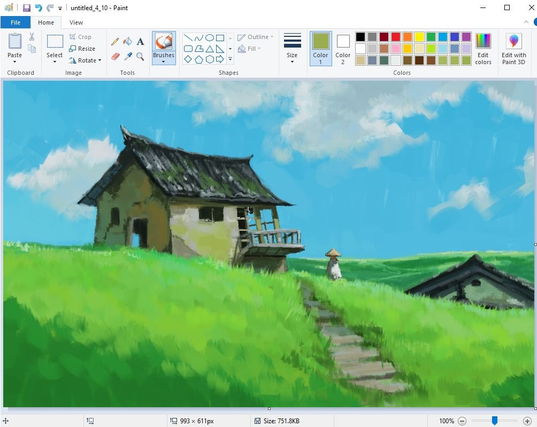Select the Eraser tool
This screenshot has width=537, height=427.
coord(116,56)
